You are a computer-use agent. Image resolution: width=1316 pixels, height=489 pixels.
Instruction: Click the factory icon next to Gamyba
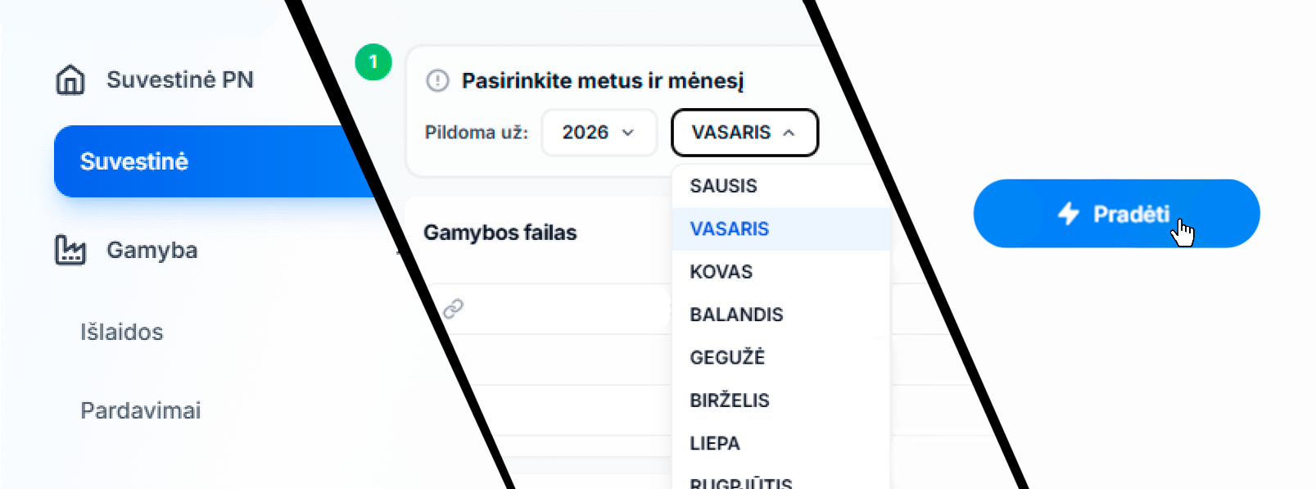70,250
